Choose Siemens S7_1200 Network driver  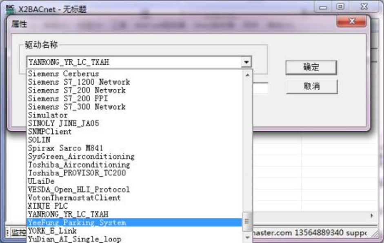click(x=134, y=82)
